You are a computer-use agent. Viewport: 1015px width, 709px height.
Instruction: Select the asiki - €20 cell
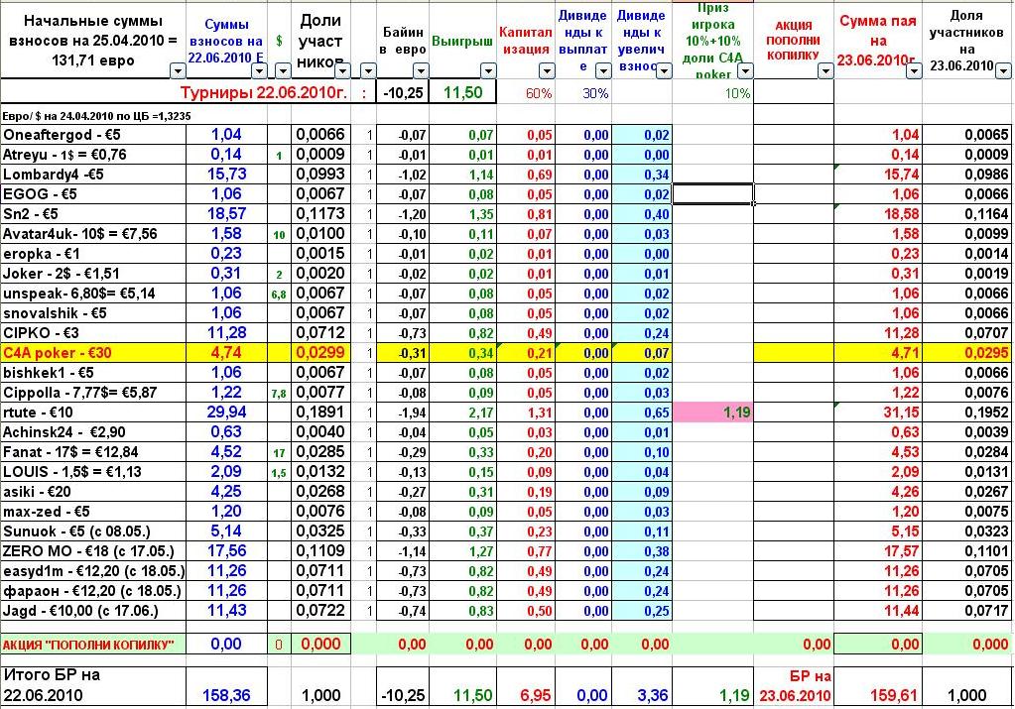click(93, 492)
